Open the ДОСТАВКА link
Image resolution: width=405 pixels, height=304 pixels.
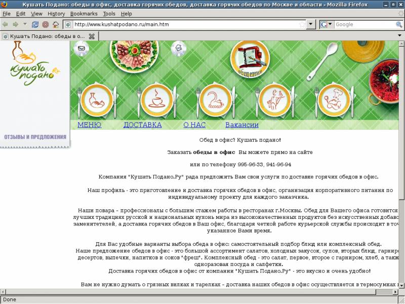point(143,125)
